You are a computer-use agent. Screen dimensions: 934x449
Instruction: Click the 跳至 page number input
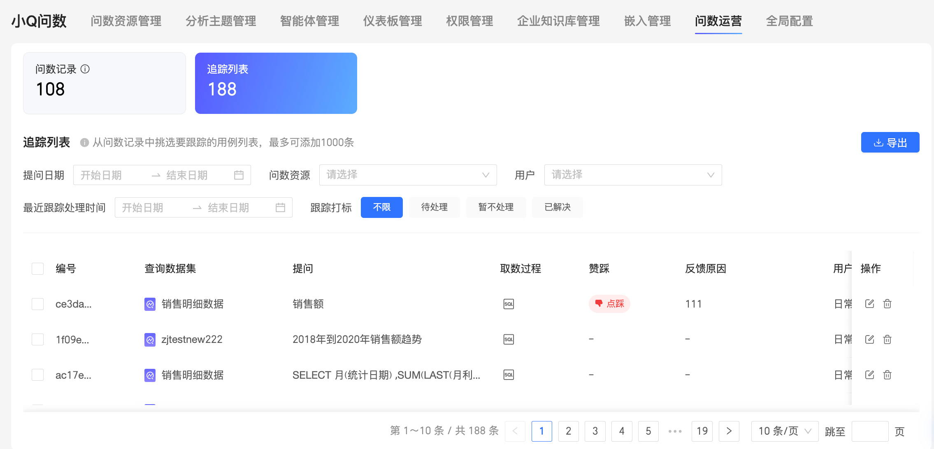pos(870,431)
